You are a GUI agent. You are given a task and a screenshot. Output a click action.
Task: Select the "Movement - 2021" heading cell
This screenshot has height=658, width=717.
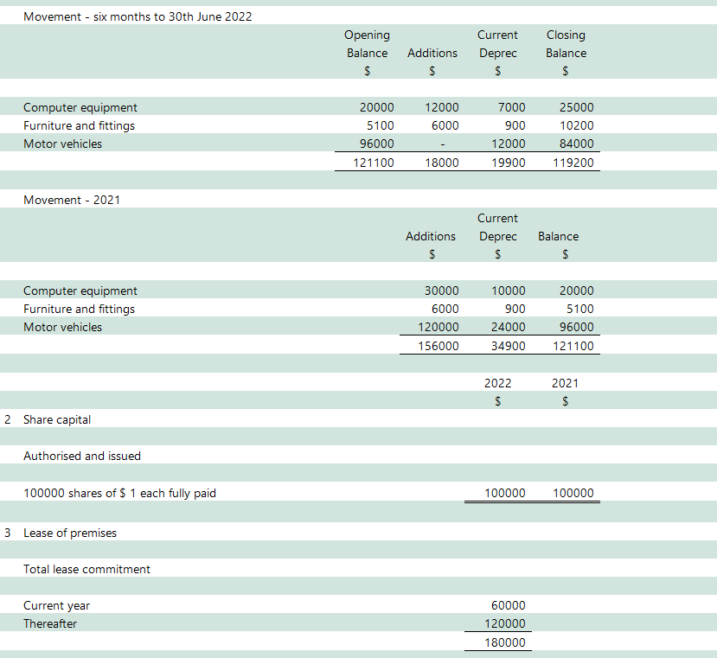72,200
